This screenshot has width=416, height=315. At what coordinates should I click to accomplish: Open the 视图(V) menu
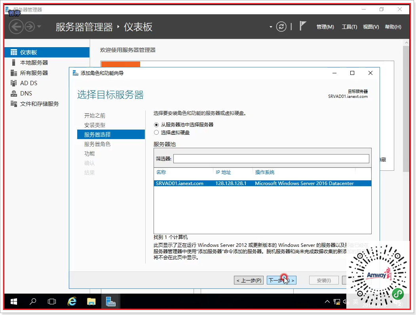[370, 27]
